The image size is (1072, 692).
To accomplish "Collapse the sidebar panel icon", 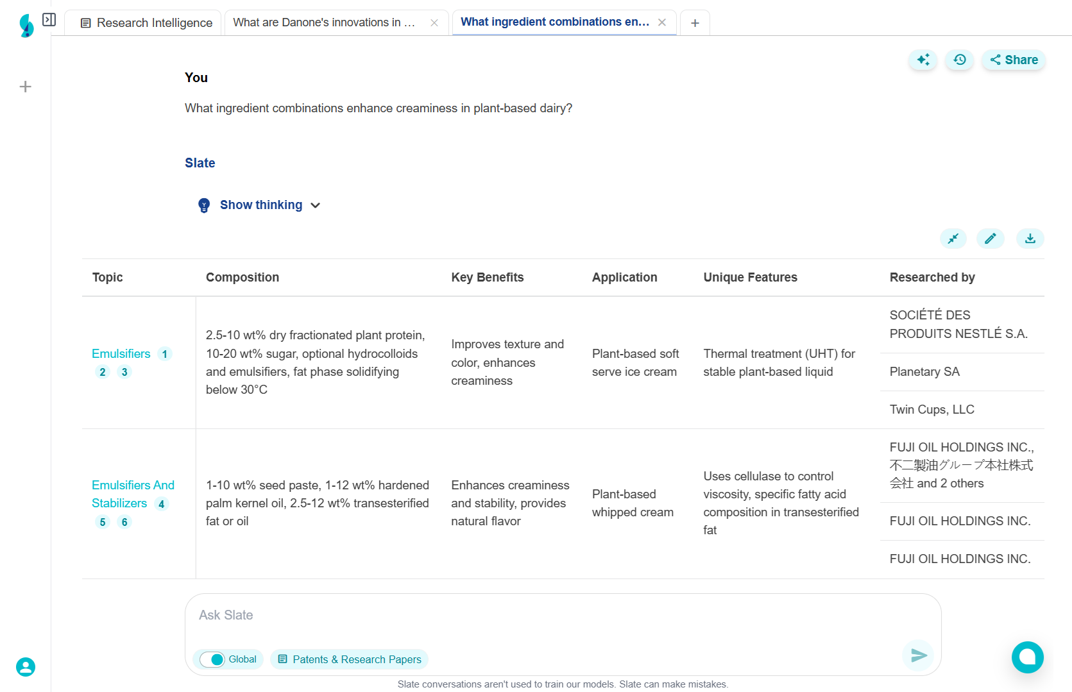I will (x=49, y=20).
